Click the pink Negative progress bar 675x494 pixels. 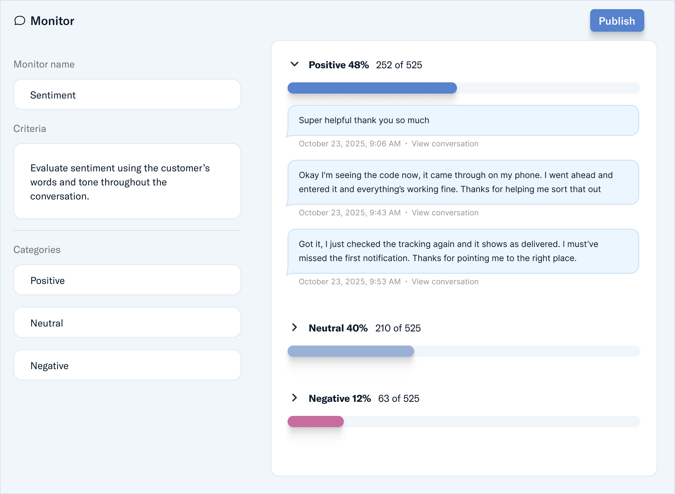[315, 422]
